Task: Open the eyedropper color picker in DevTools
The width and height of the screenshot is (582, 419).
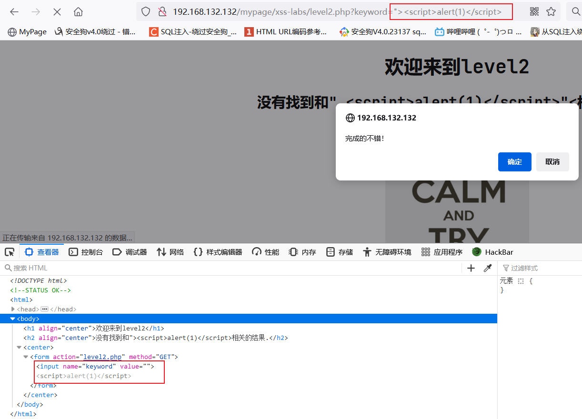Action: click(x=487, y=268)
